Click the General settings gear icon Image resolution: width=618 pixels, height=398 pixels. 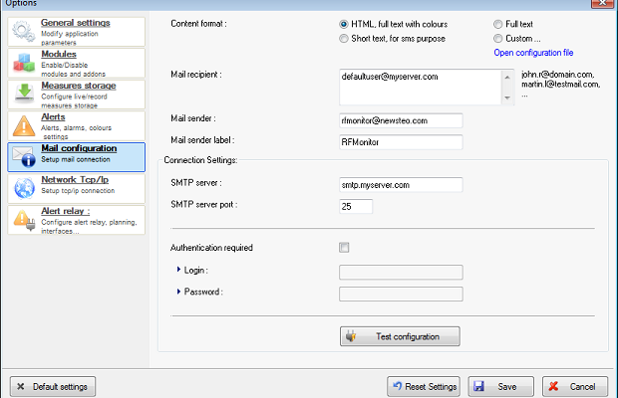tap(23, 32)
